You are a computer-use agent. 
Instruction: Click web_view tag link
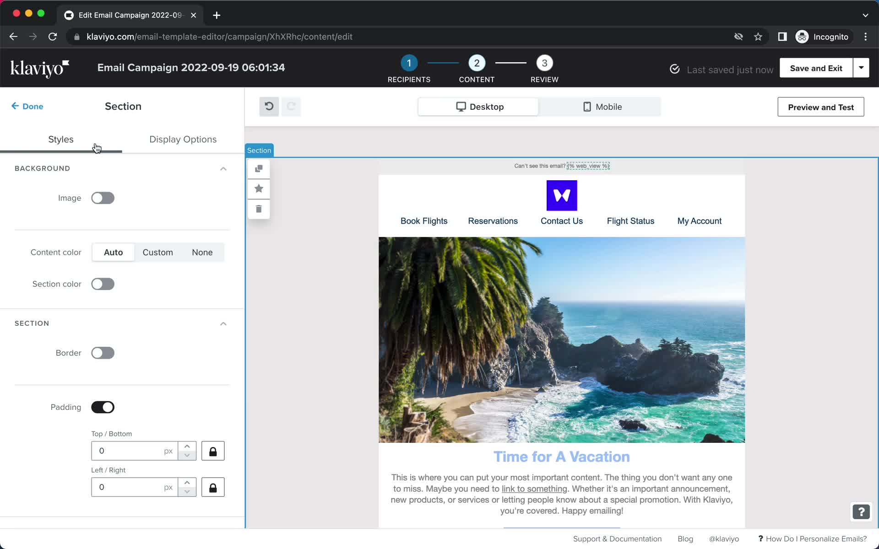[x=588, y=166]
